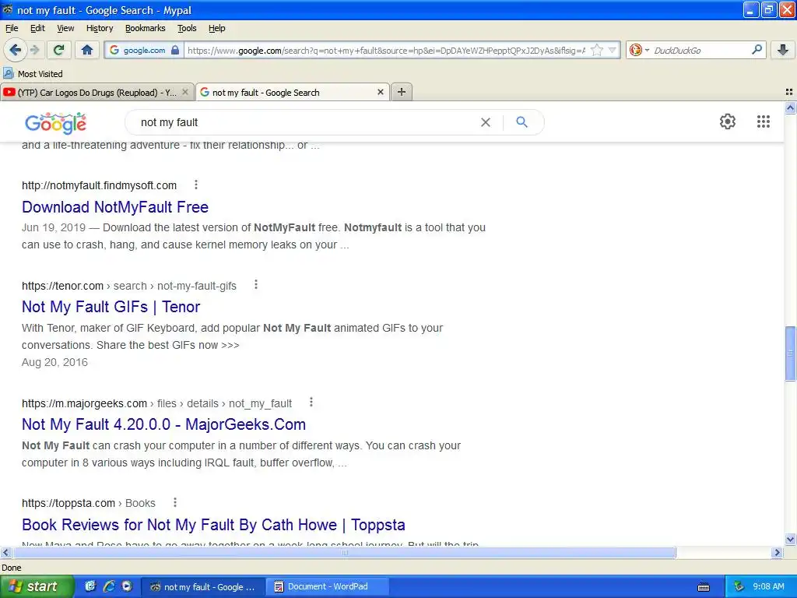The width and height of the screenshot is (797, 598).
Task: Click the forward navigation arrow
Action: 34,50
